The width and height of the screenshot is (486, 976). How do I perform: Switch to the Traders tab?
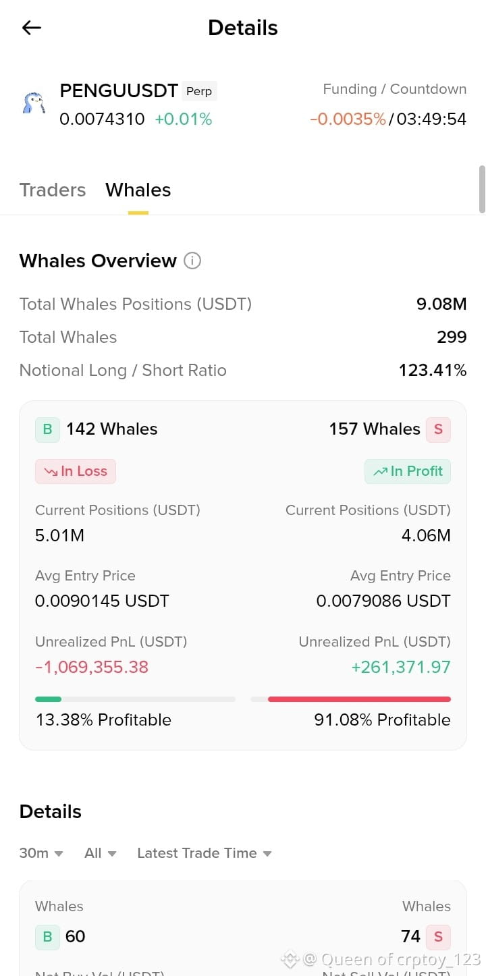(53, 190)
